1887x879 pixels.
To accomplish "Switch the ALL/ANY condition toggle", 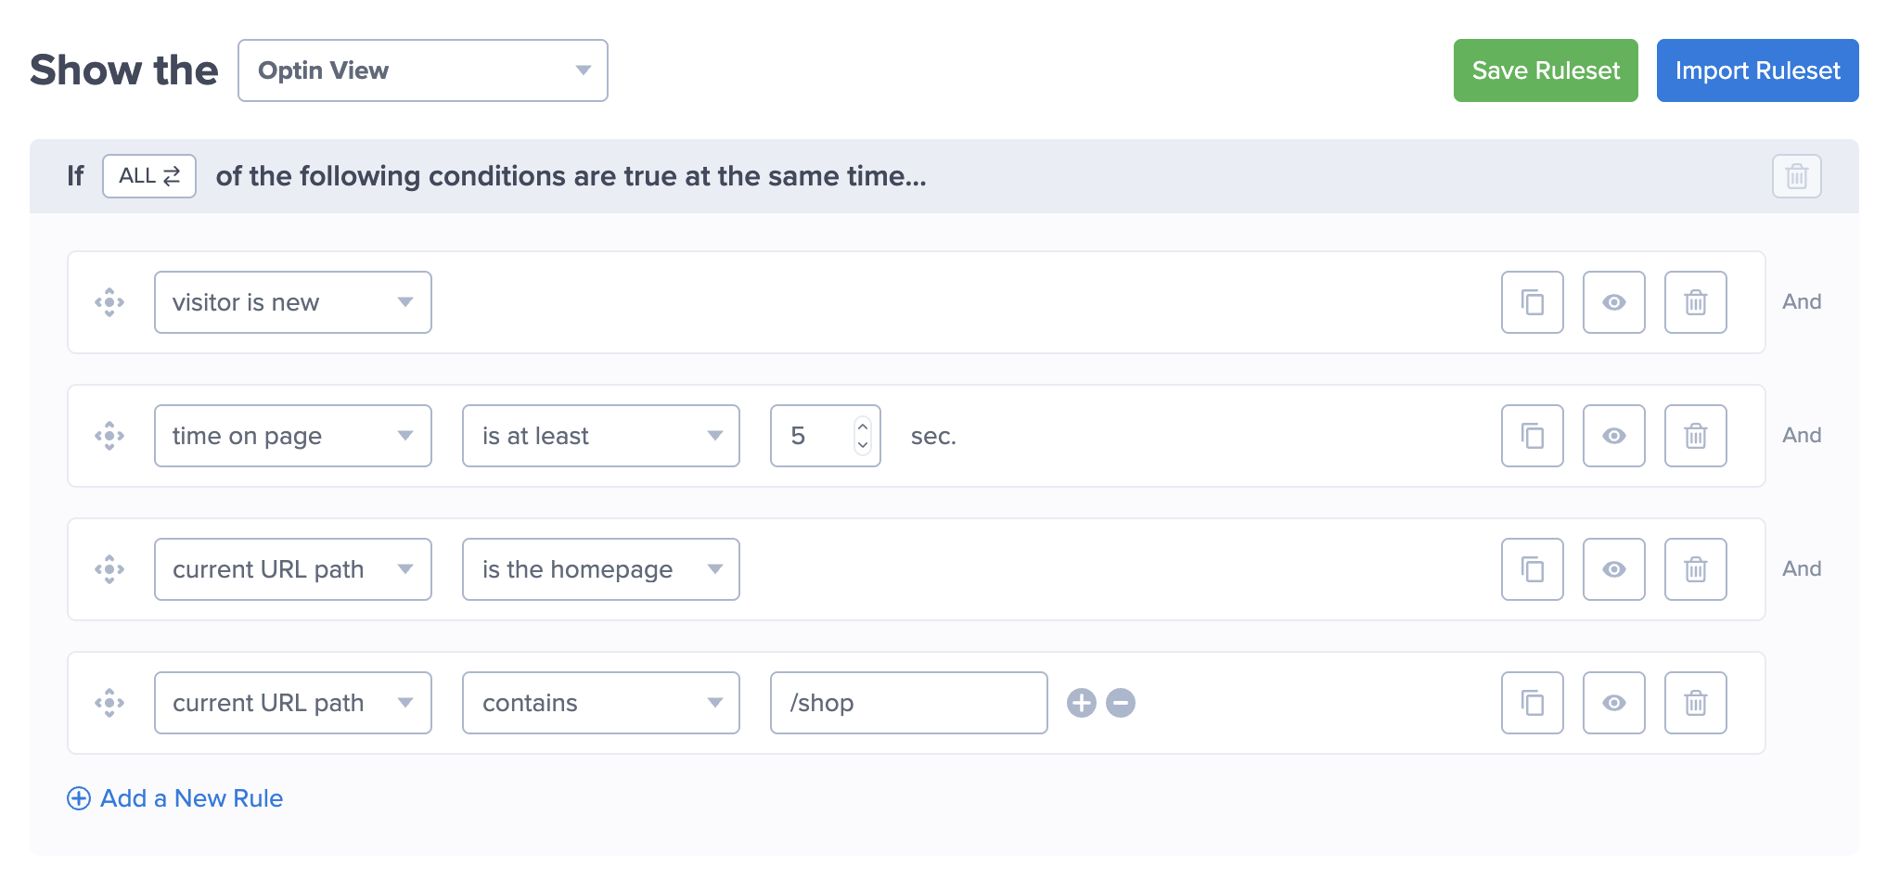I will pyautogui.click(x=149, y=176).
